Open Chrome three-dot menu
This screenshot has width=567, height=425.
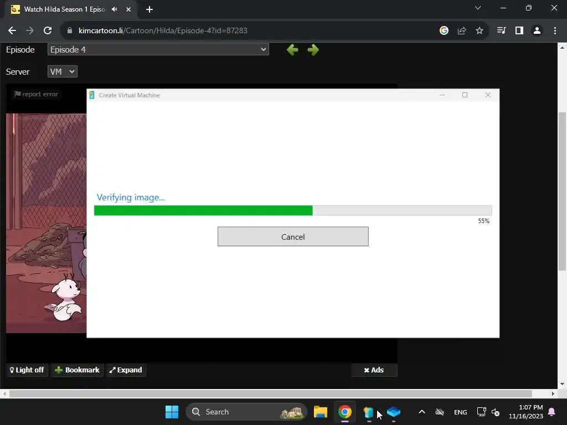pyautogui.click(x=555, y=31)
